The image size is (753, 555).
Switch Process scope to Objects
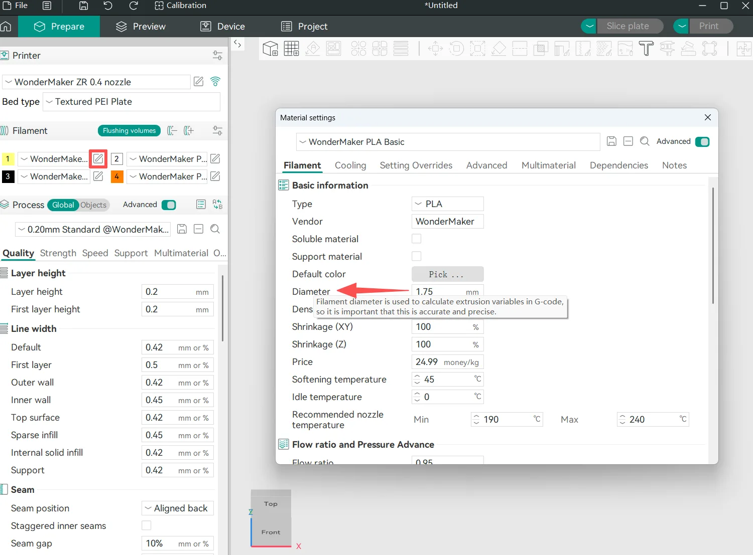point(93,205)
